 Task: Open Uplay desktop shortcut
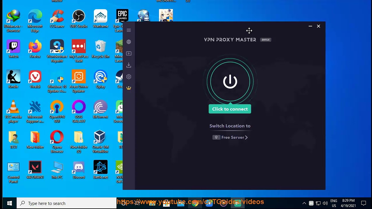click(x=101, y=79)
